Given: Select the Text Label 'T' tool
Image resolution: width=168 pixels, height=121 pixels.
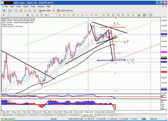Looking at the screenshot, I should 41,15.
